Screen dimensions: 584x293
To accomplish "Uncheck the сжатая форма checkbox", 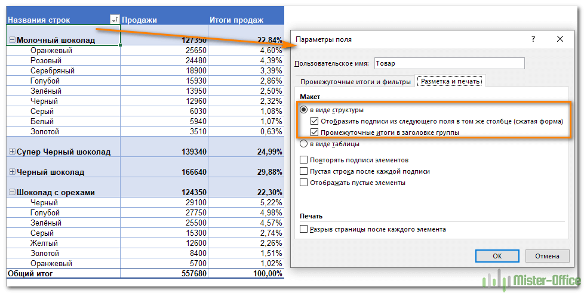I will coord(315,121).
